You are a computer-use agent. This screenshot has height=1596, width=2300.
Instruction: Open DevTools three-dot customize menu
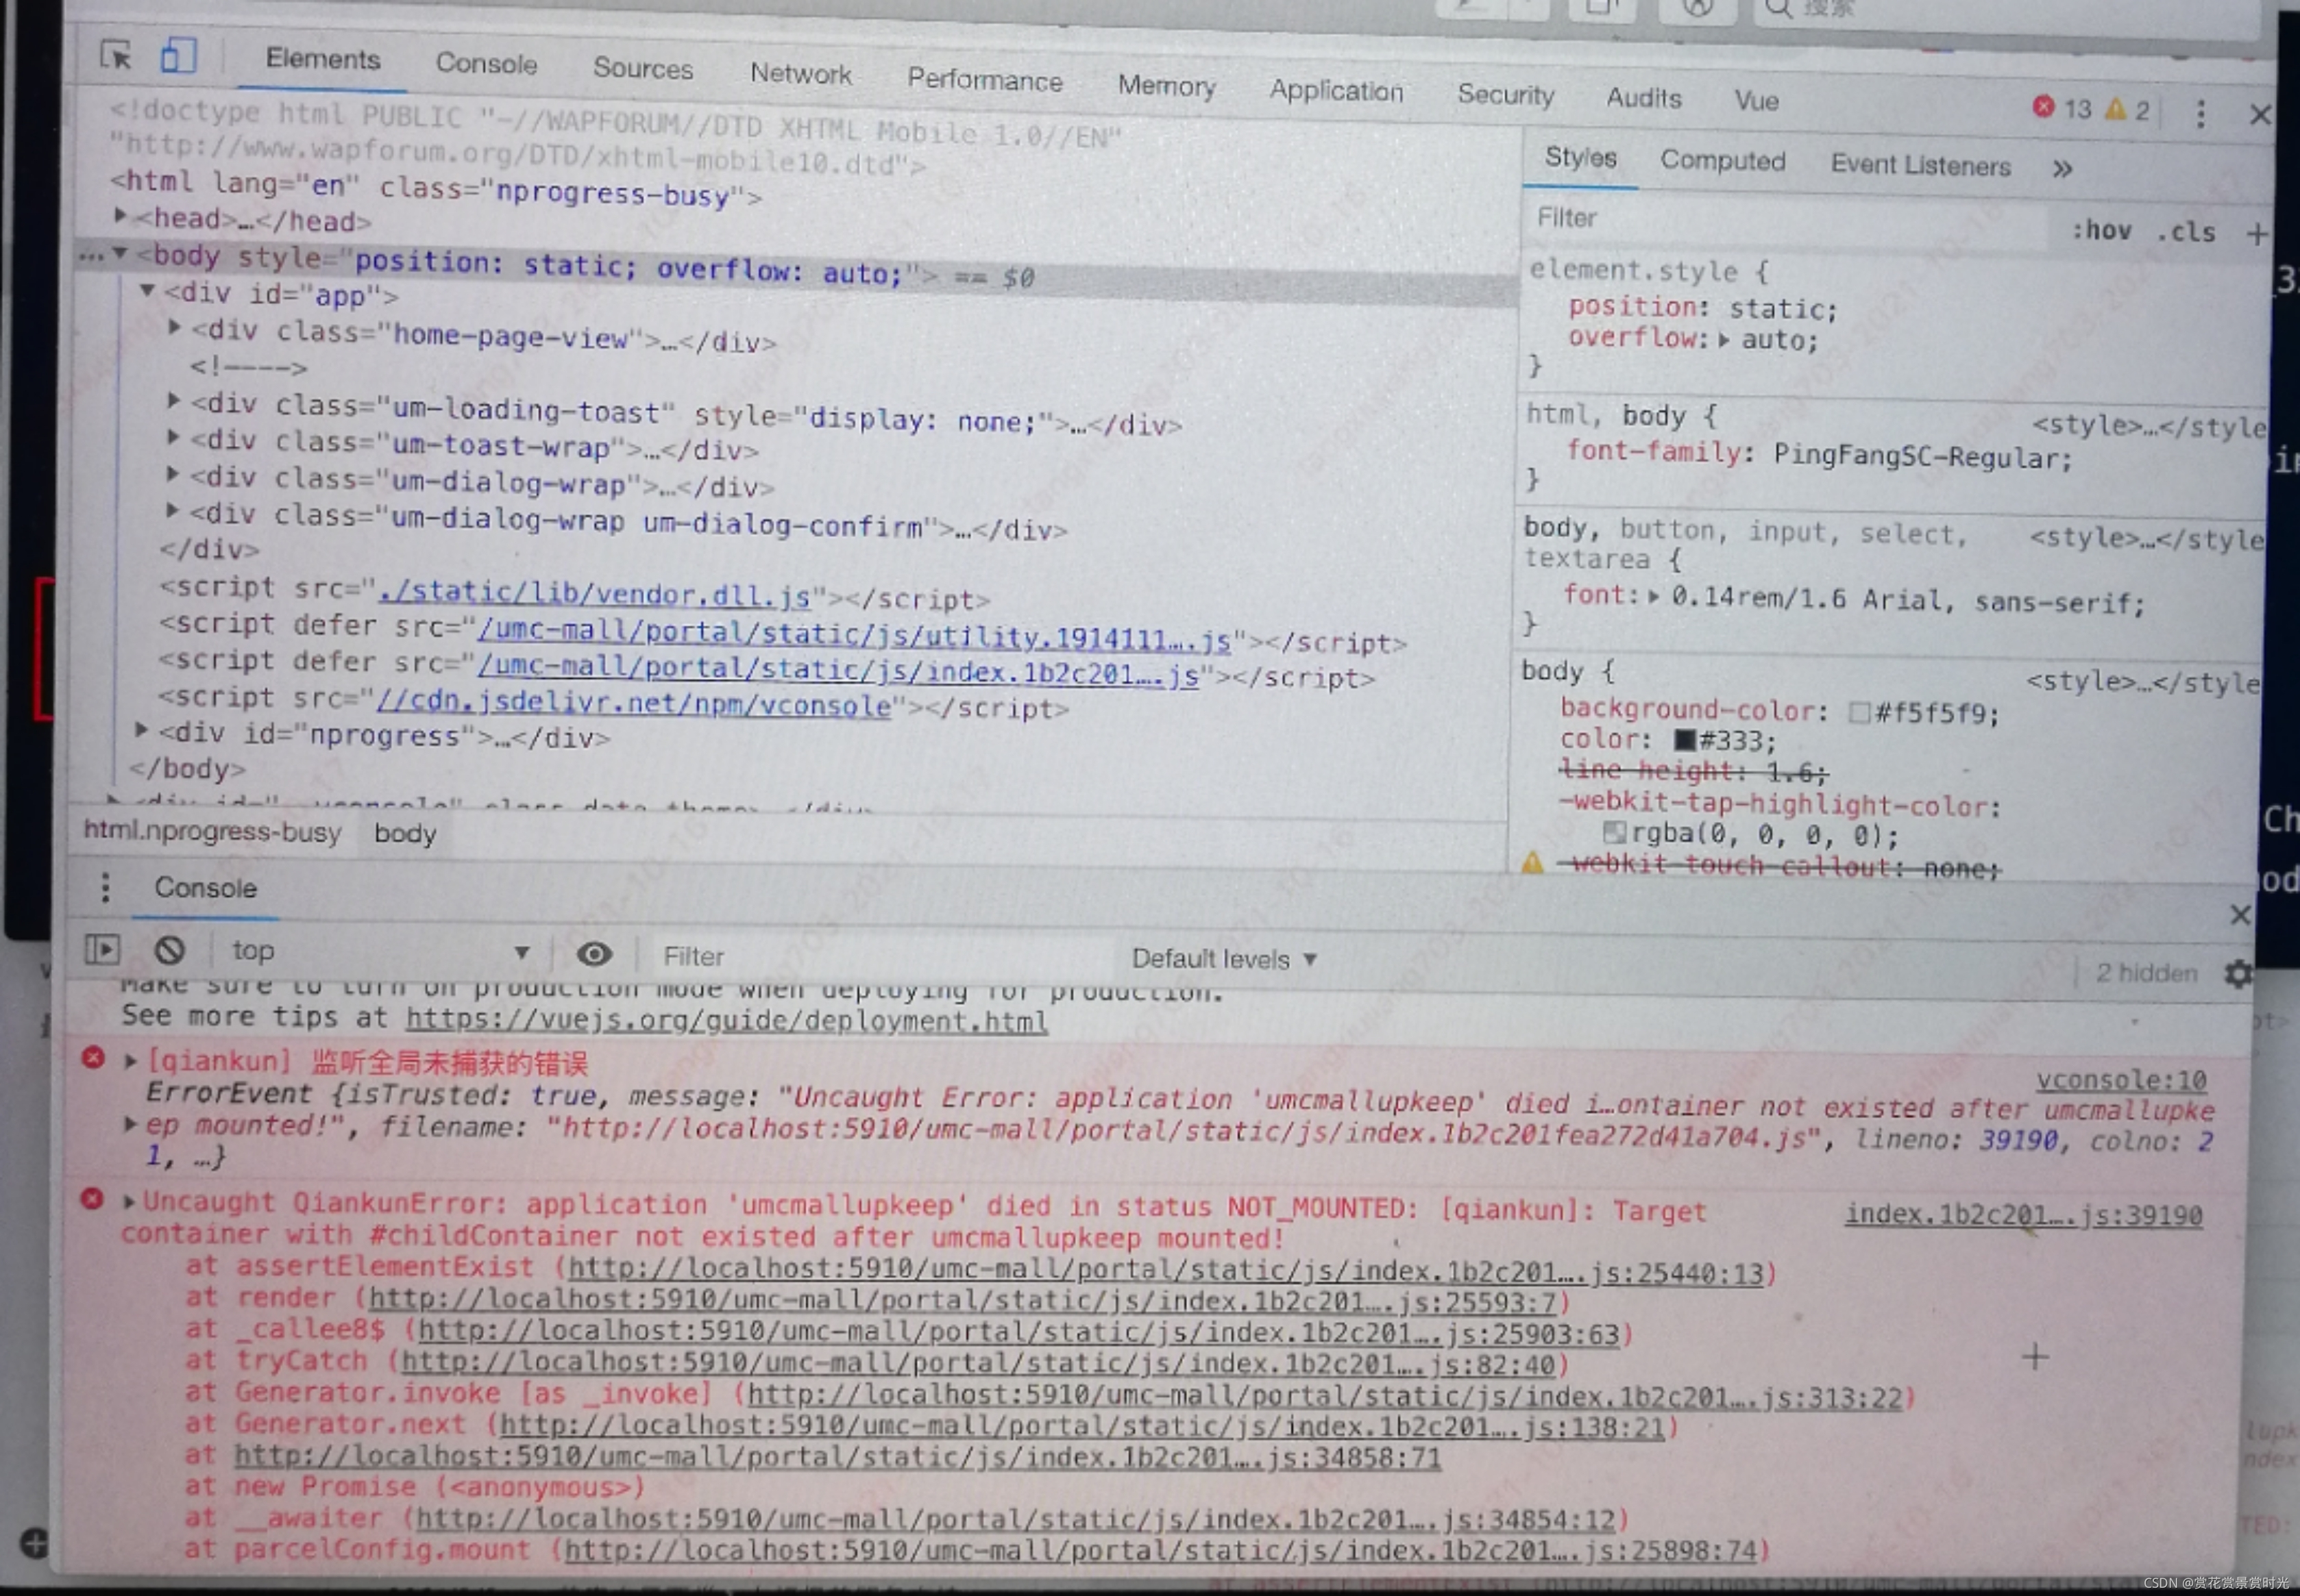pos(2200,114)
